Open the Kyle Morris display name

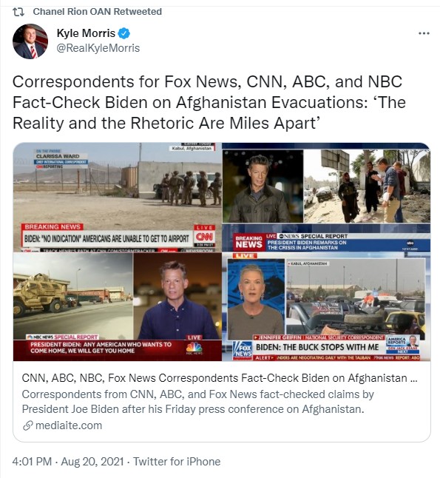[86, 33]
